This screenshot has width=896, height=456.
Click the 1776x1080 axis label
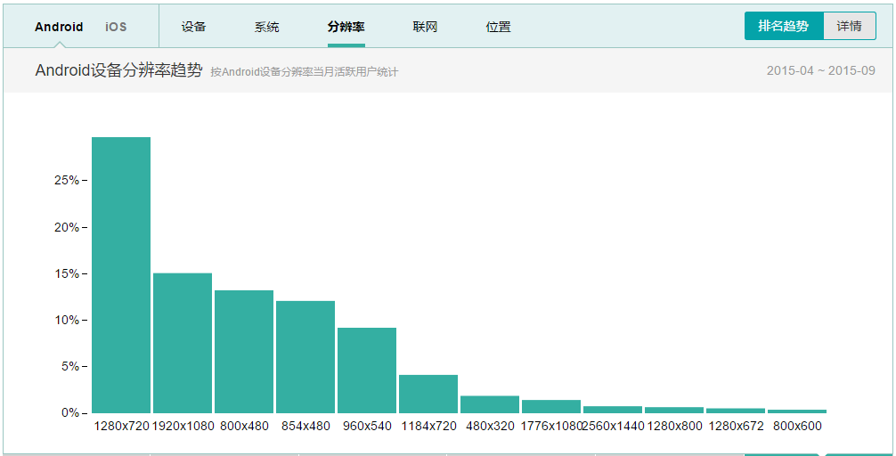[552, 427]
